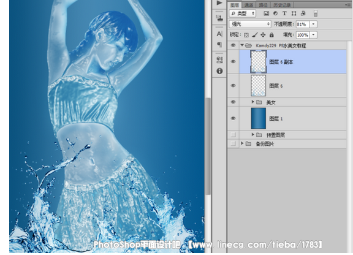The height and width of the screenshot is (255, 353).
Task: Select the 图层 6 副本 layer name
Action: [x=281, y=62]
